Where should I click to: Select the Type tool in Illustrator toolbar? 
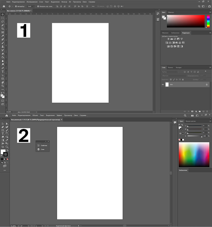pyautogui.click(x=3, y=134)
